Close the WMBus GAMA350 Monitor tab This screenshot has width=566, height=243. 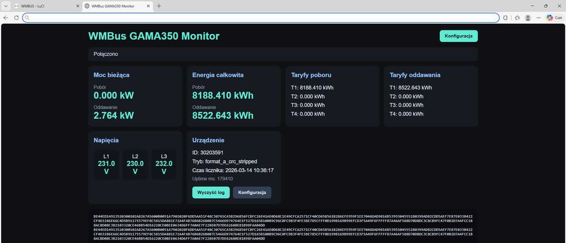[x=149, y=6]
